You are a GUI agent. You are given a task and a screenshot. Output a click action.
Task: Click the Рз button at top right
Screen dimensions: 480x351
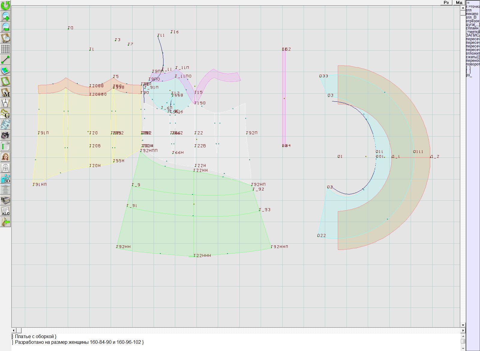(x=446, y=2)
